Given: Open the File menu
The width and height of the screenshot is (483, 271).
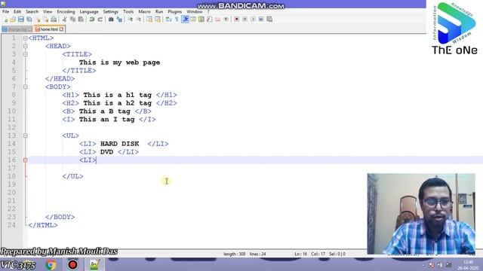Looking at the screenshot, I should (x=5, y=12).
